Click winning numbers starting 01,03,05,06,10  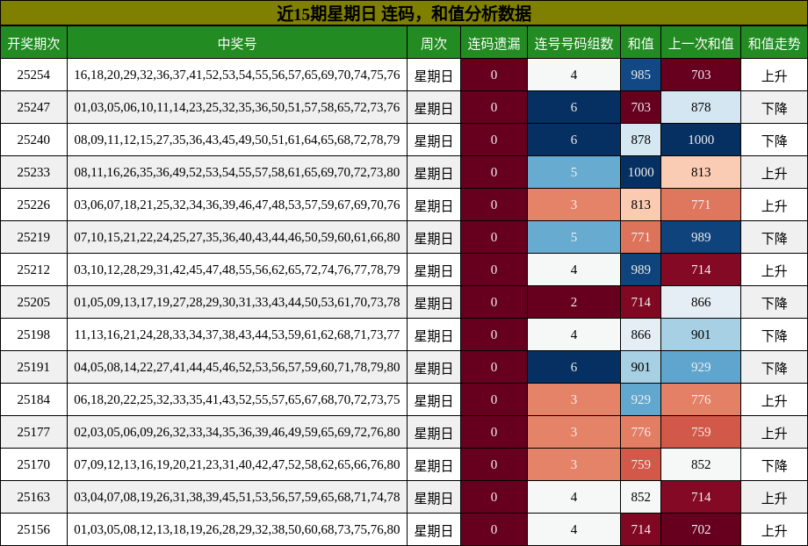[237, 107]
